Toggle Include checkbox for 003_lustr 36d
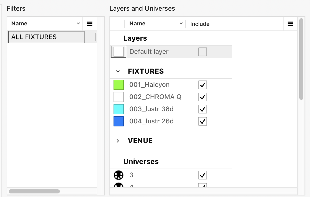The width and height of the screenshot is (310, 197). [202, 109]
